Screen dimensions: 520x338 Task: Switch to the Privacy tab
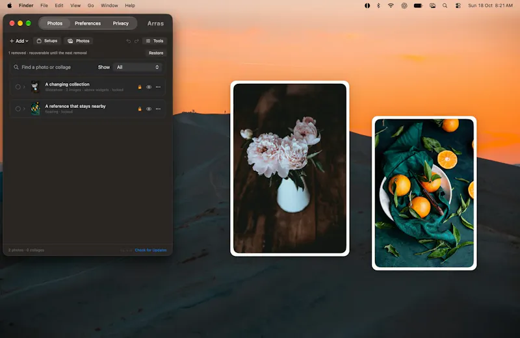(x=120, y=23)
